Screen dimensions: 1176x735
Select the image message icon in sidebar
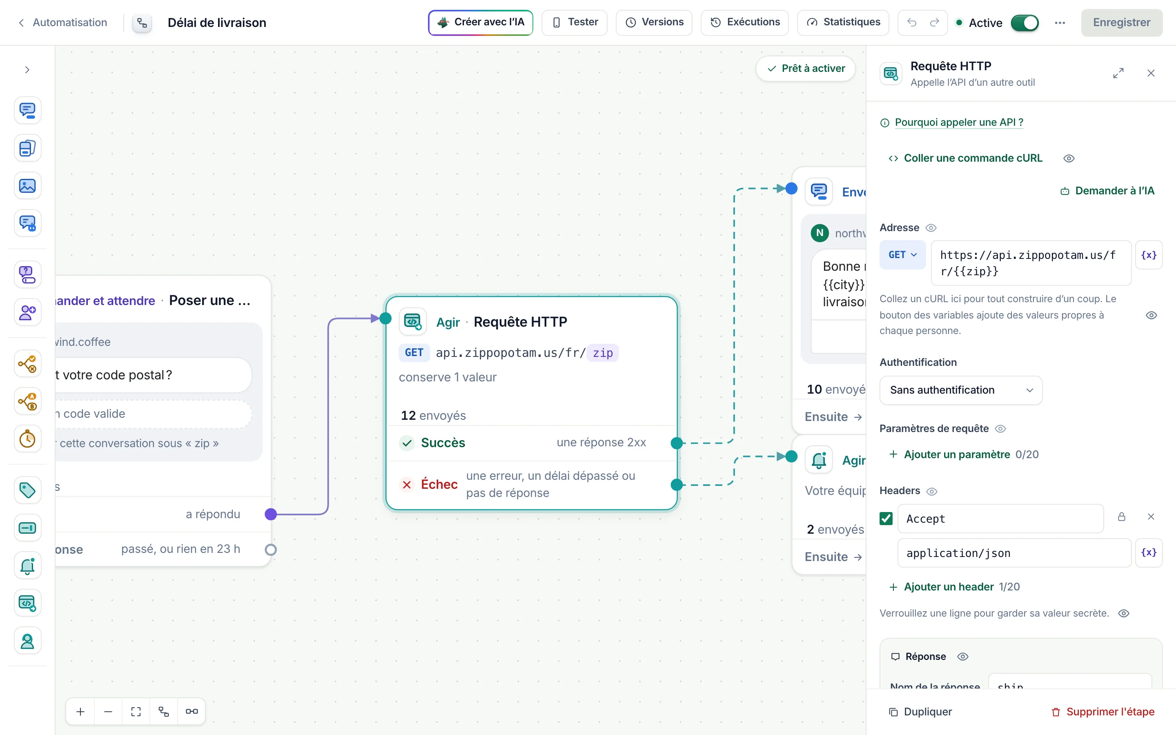[27, 186]
